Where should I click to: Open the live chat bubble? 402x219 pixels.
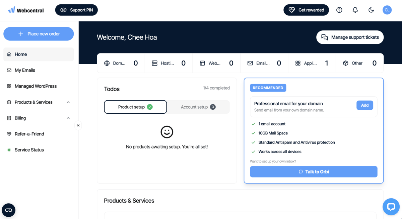pyautogui.click(x=391, y=207)
